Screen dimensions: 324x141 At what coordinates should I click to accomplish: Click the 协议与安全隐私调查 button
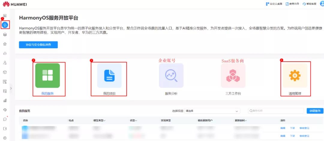[38, 45]
